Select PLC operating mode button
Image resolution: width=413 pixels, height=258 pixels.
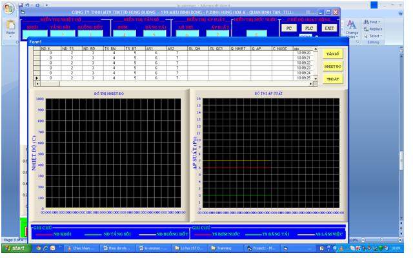pyautogui.click(x=309, y=28)
